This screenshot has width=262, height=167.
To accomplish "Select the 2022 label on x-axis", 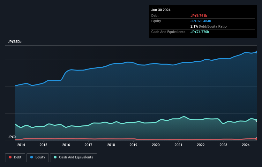I will (201, 145).
